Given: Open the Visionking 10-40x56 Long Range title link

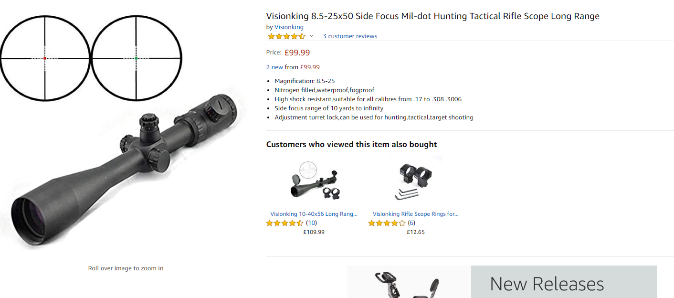Looking at the screenshot, I should pyautogui.click(x=314, y=214).
